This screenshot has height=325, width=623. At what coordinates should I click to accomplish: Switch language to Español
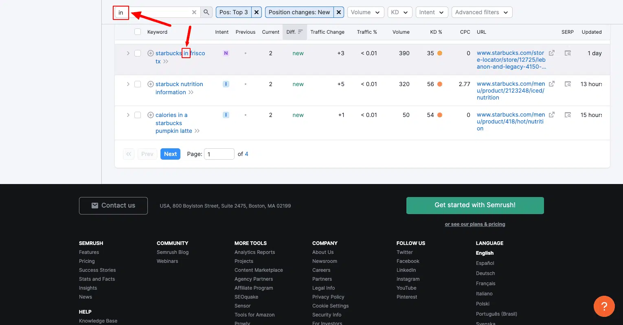pos(485,263)
